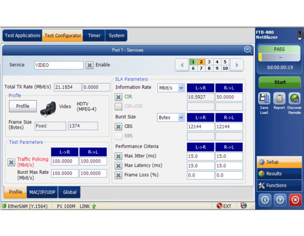Go to next service with right arrow
Image resolution: width=304 pixels, height=236 pixels.
[x=237, y=65]
